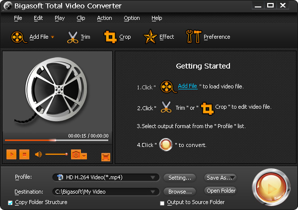Open the Profile format dropdown
Viewport: 298px width, 210px height.
pyautogui.click(x=106, y=178)
